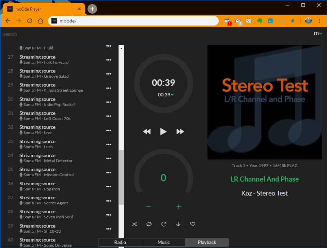The height and width of the screenshot is (248, 327).
Task: Switch to the Radio tab
Action: 120,242
